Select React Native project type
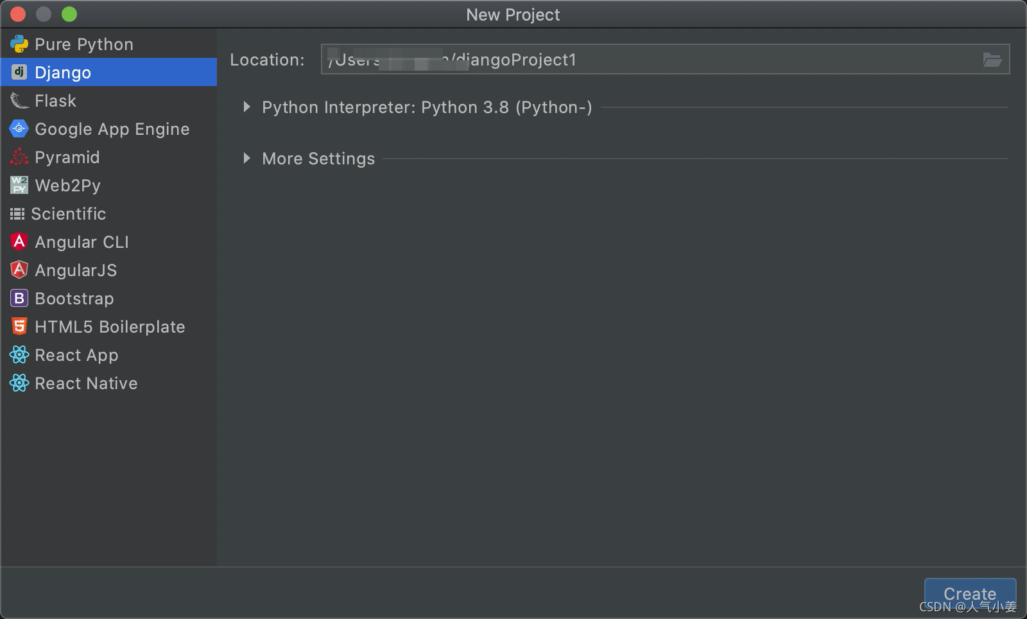 pos(108,383)
